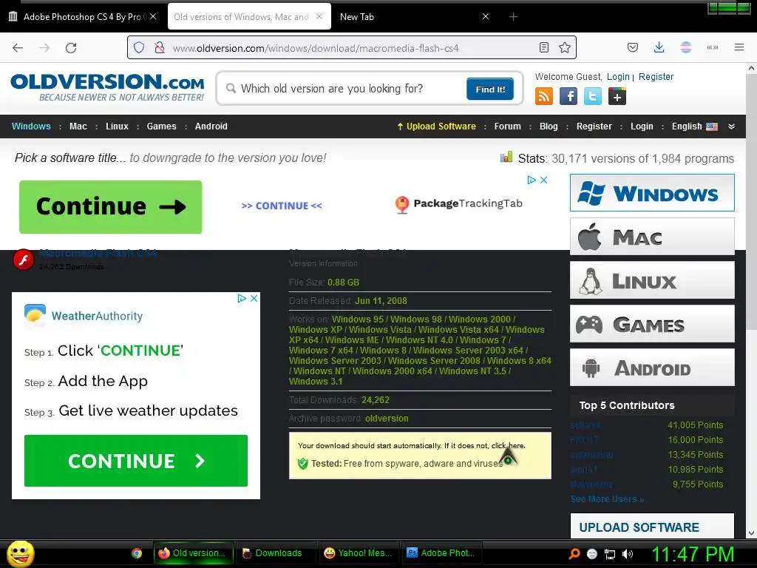Open the tracking protection shield icon
This screenshot has height=568, width=757.
[x=139, y=47]
